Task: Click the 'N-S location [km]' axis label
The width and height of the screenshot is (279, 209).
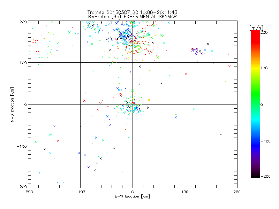Action: pyautogui.click(x=12, y=105)
